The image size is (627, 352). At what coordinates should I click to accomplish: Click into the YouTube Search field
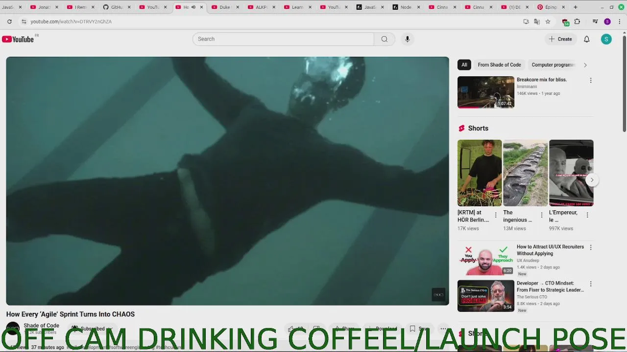click(283, 39)
